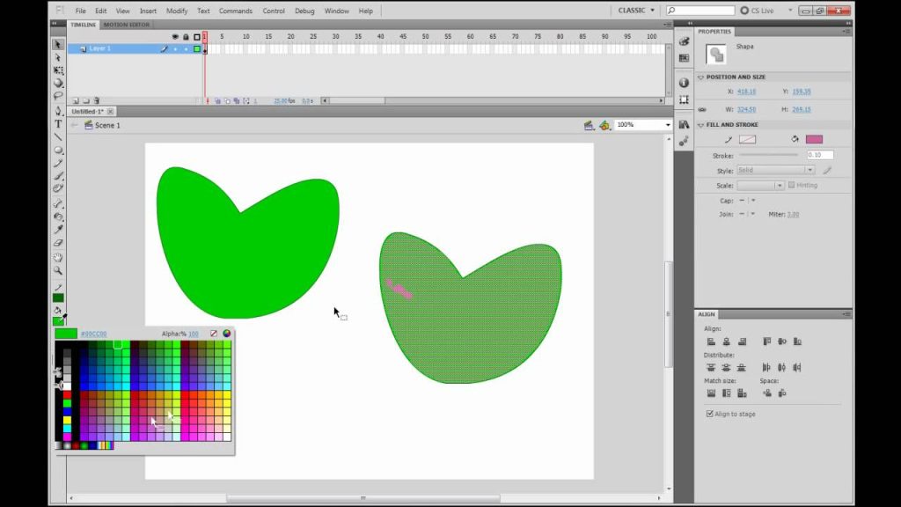The image size is (901, 507).
Task: Add a new layer button
Action: pos(76,100)
